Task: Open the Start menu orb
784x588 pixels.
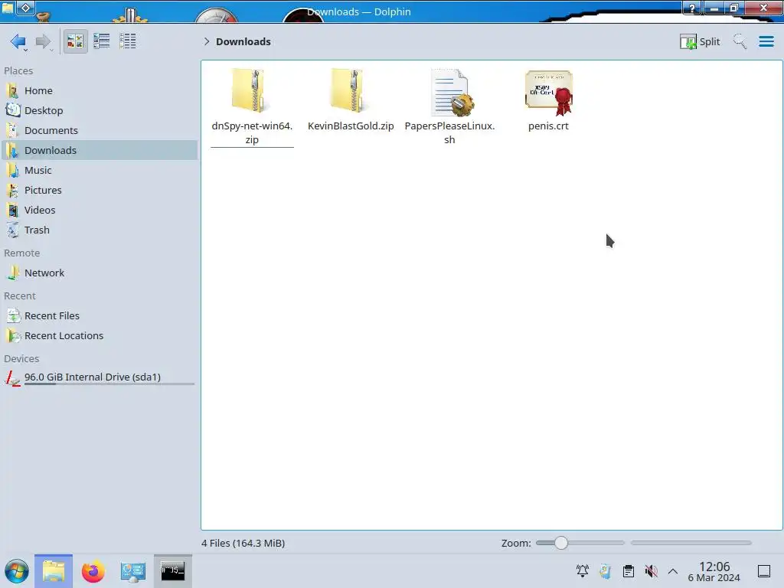Action: [x=17, y=571]
